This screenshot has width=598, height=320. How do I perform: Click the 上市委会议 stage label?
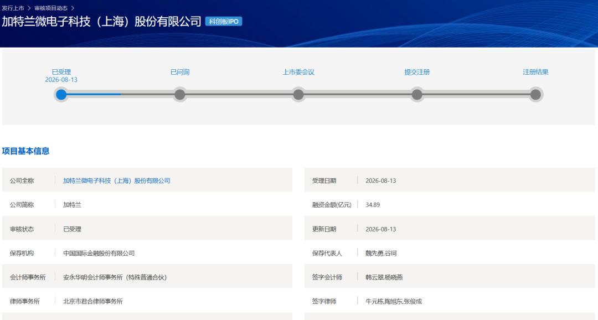[x=298, y=72]
